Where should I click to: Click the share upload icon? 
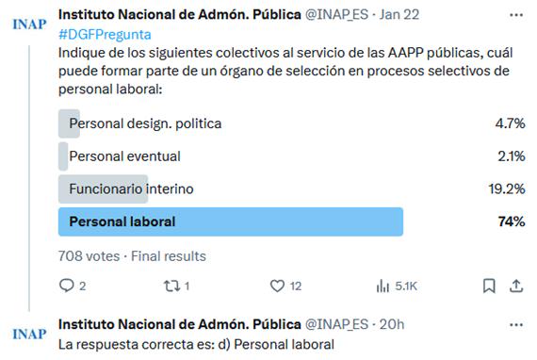coord(516,286)
